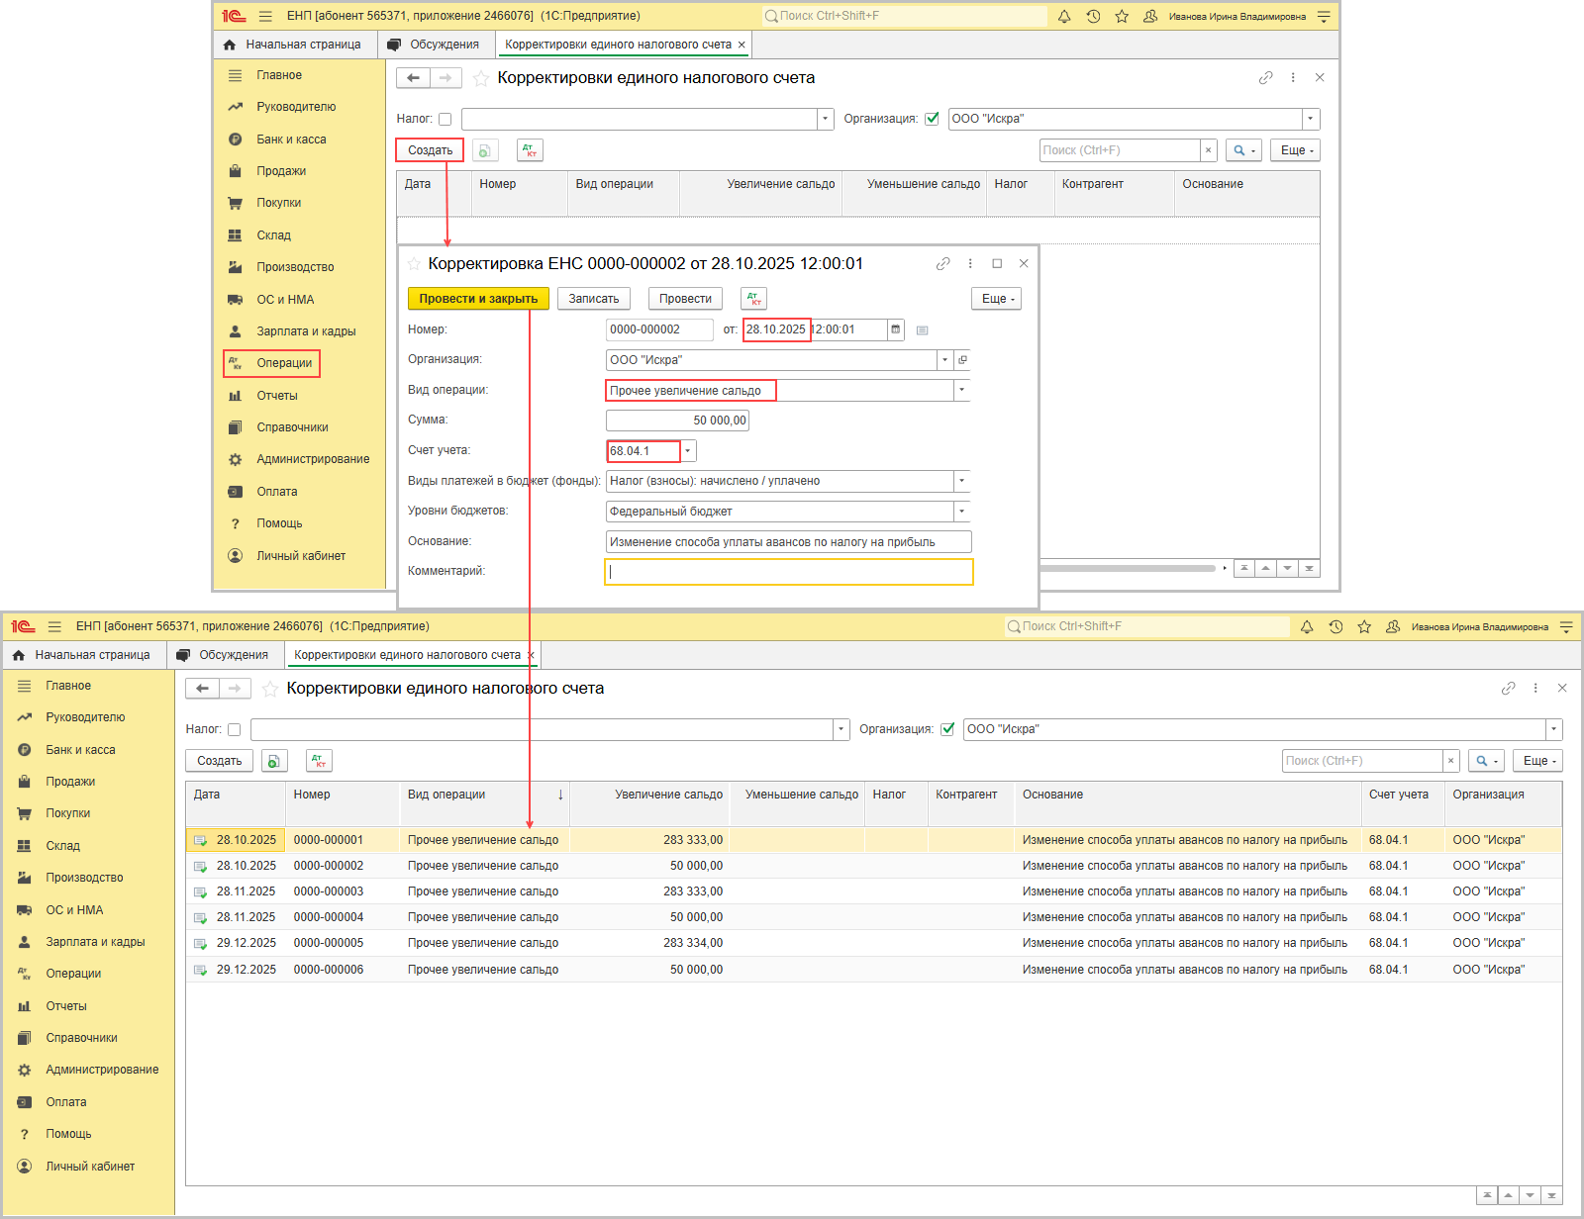Click favorites star beside lower list title
1584x1219 pixels.
269,689
